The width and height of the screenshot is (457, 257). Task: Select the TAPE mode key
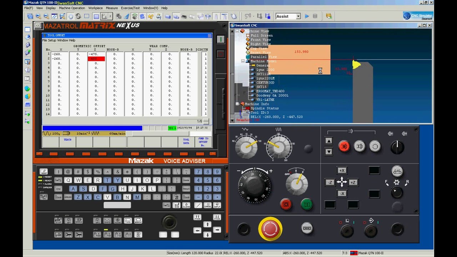pos(128,221)
